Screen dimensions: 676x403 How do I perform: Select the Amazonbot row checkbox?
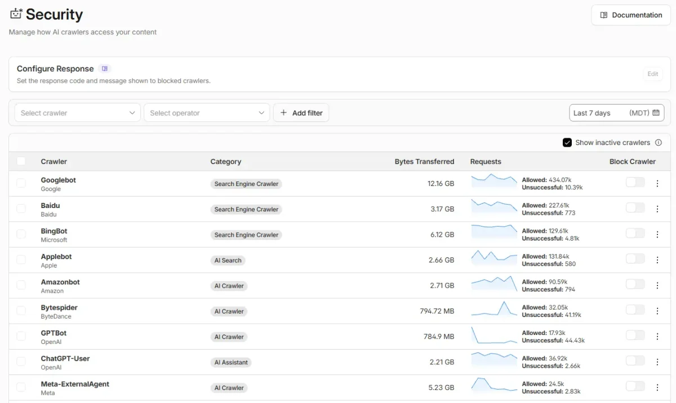point(21,285)
